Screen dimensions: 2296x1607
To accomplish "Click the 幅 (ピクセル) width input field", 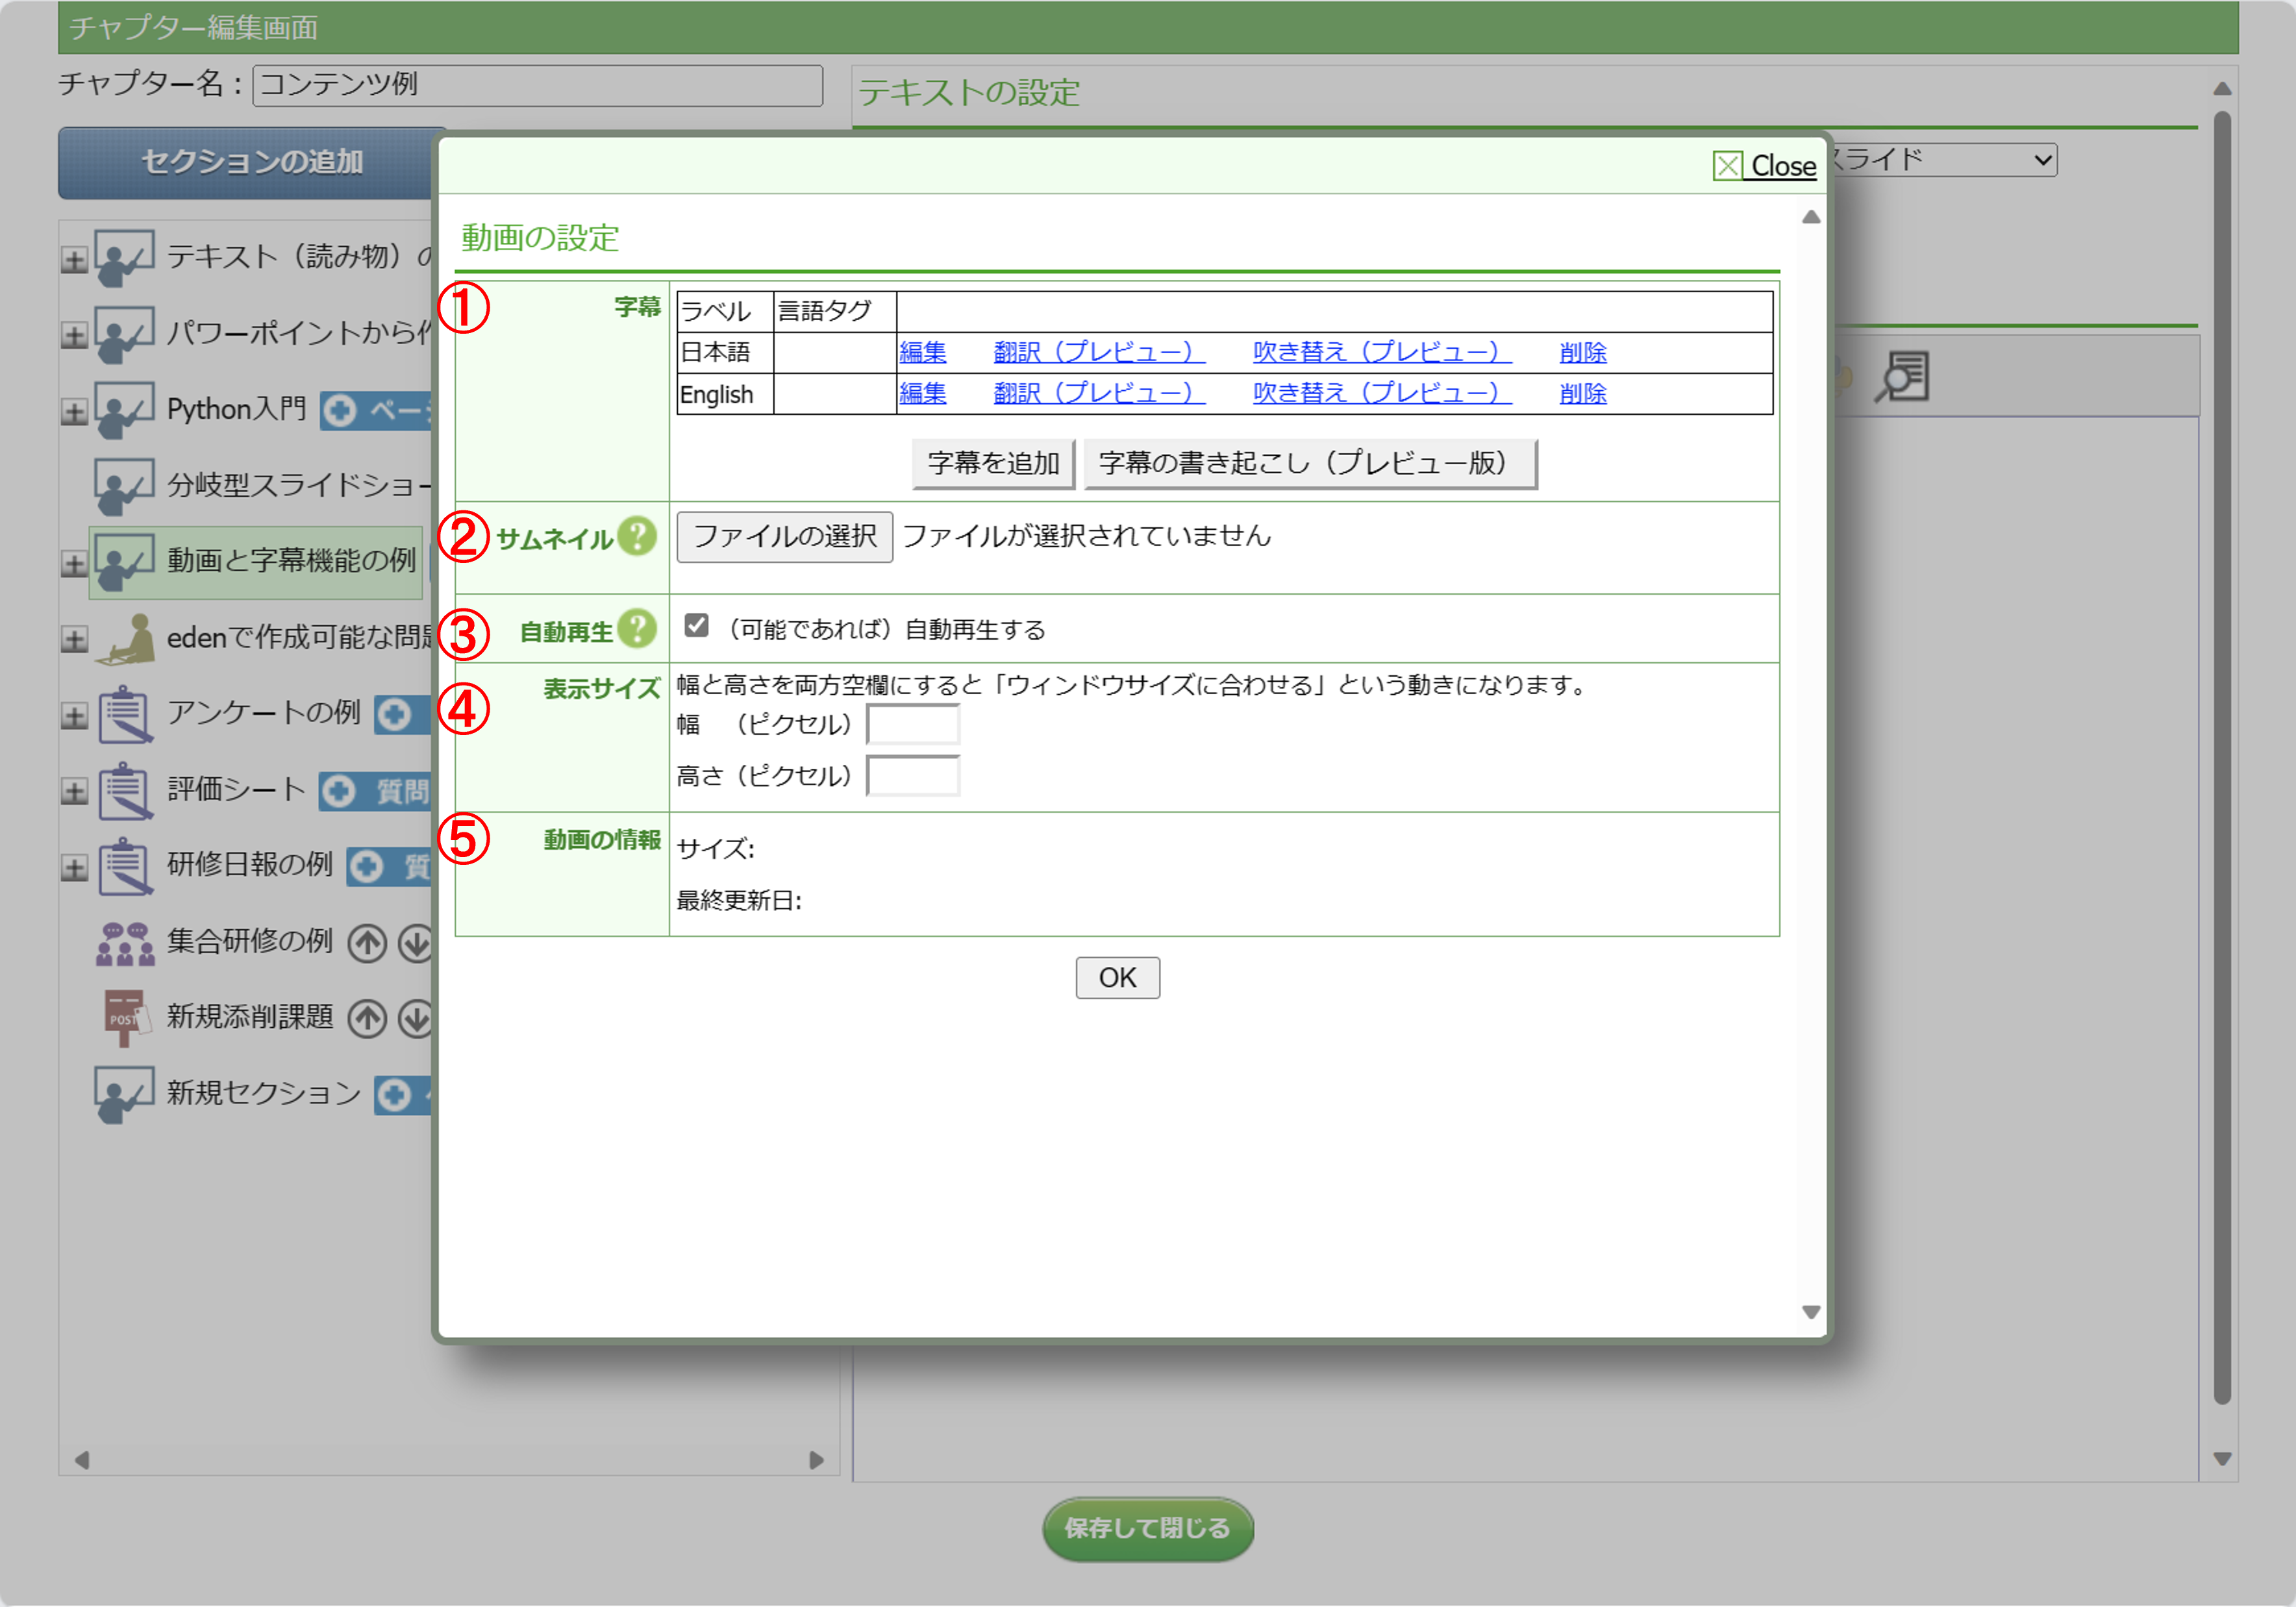I will tap(912, 725).
